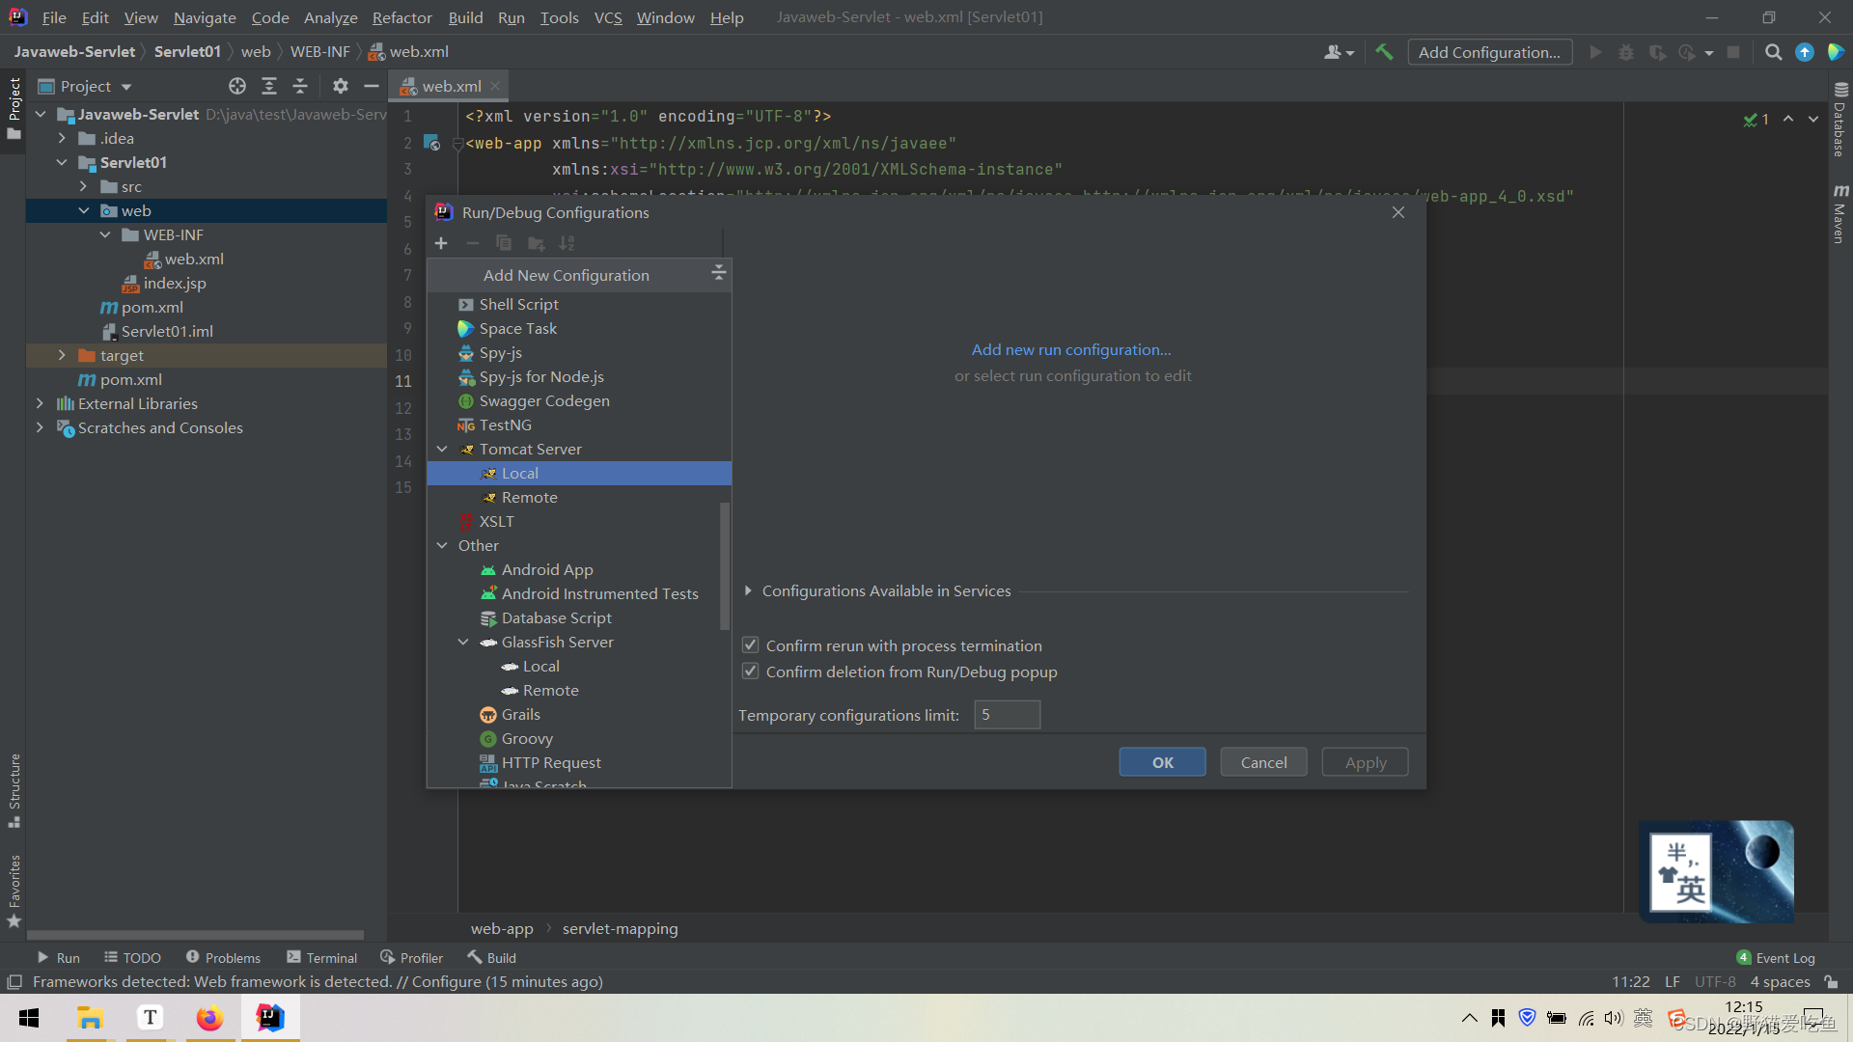The image size is (1853, 1042).
Task: Click the Add new run configuration link
Action: pyautogui.click(x=1071, y=349)
